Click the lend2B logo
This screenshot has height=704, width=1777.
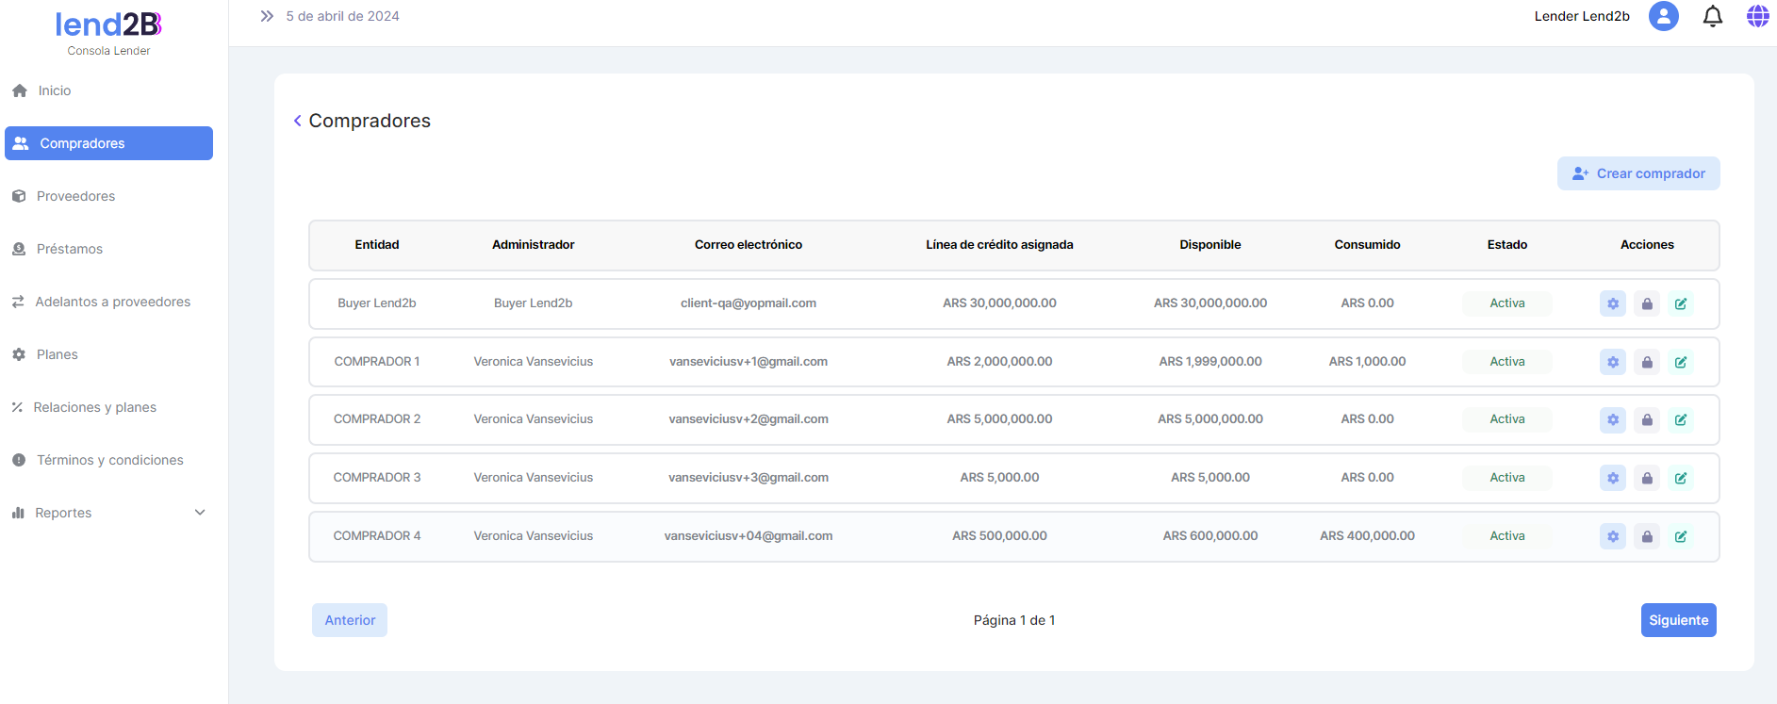click(x=108, y=25)
